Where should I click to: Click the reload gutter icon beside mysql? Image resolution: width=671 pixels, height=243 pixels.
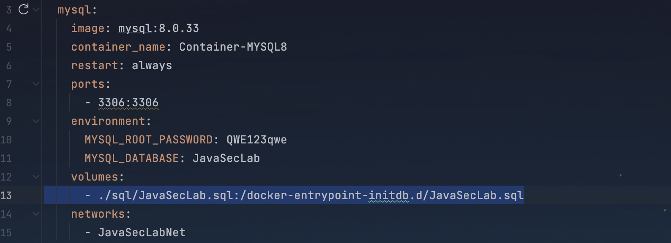24,9
